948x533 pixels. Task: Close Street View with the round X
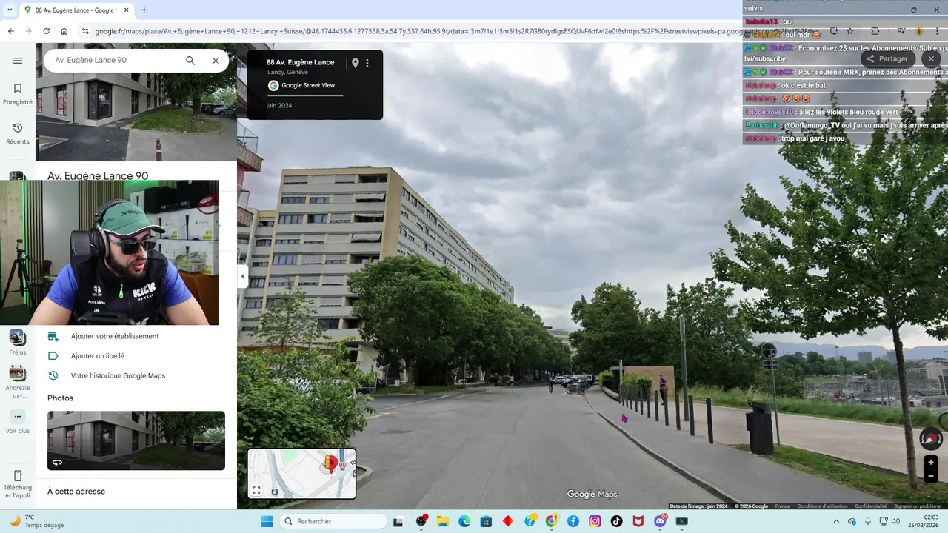[932, 59]
